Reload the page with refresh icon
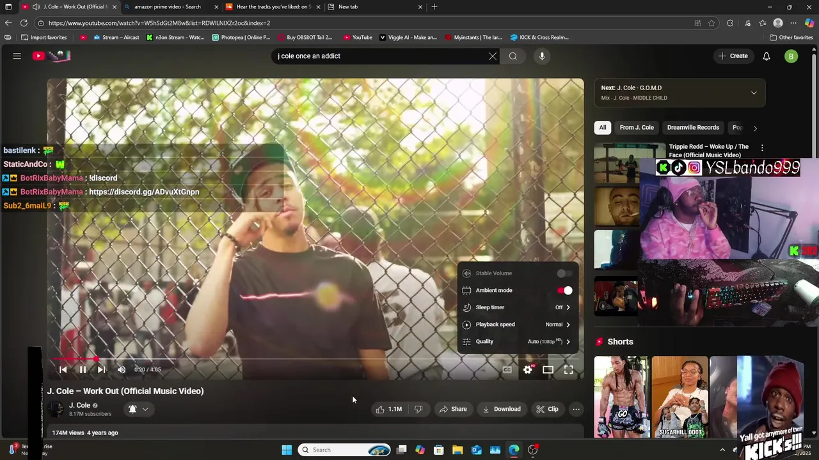 click(x=24, y=23)
